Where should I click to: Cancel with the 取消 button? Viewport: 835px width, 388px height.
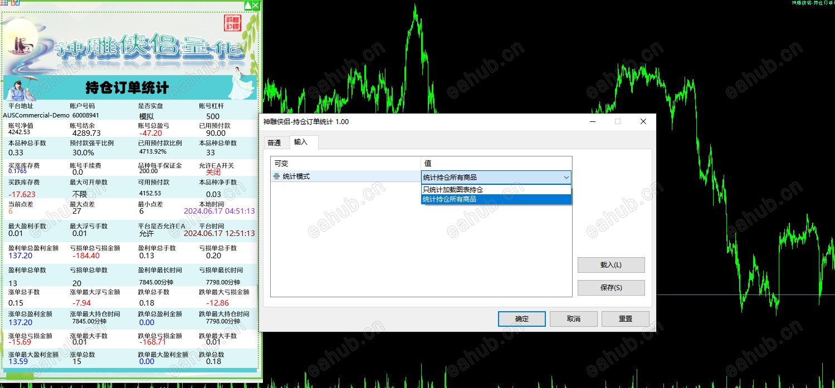click(x=574, y=319)
